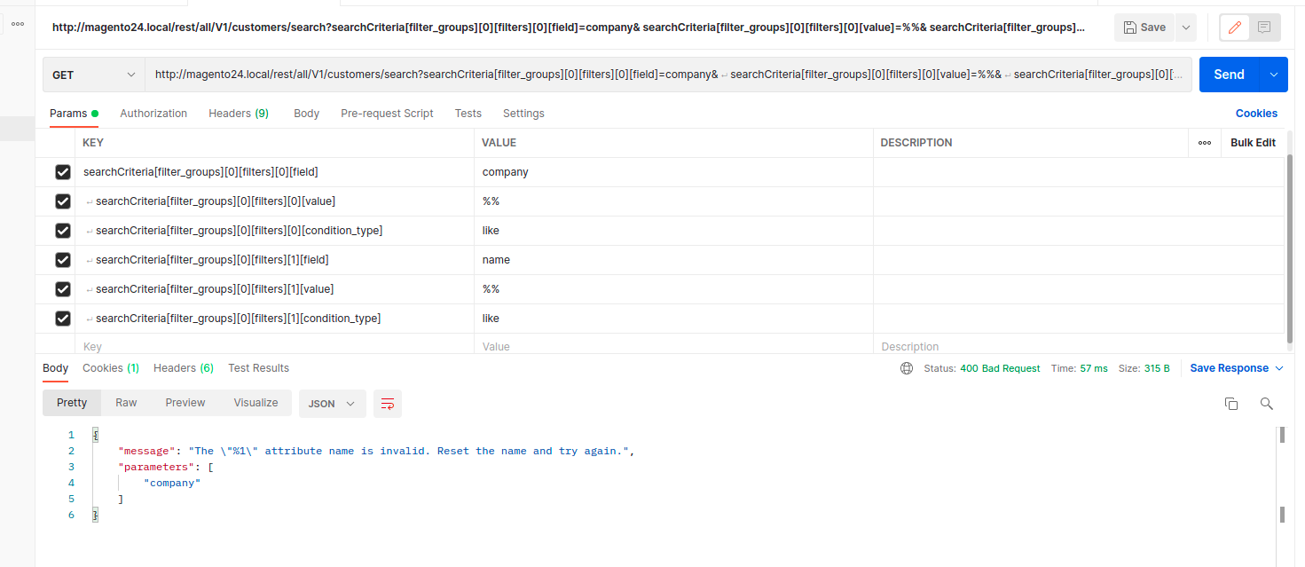Open the GET method dropdown
The image size is (1305, 567).
point(94,75)
